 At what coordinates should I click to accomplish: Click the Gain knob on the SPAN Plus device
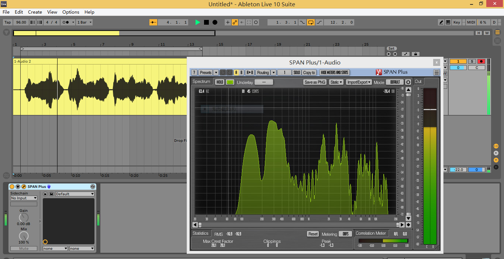point(24,217)
